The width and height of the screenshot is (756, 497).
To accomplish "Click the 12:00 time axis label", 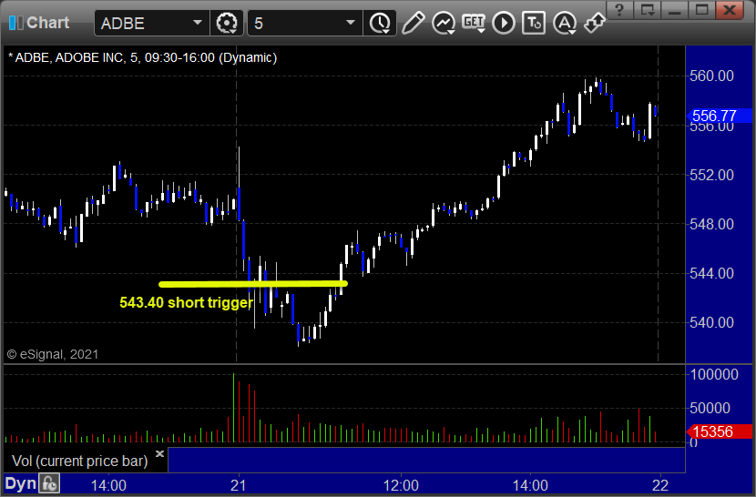I will 401,485.
